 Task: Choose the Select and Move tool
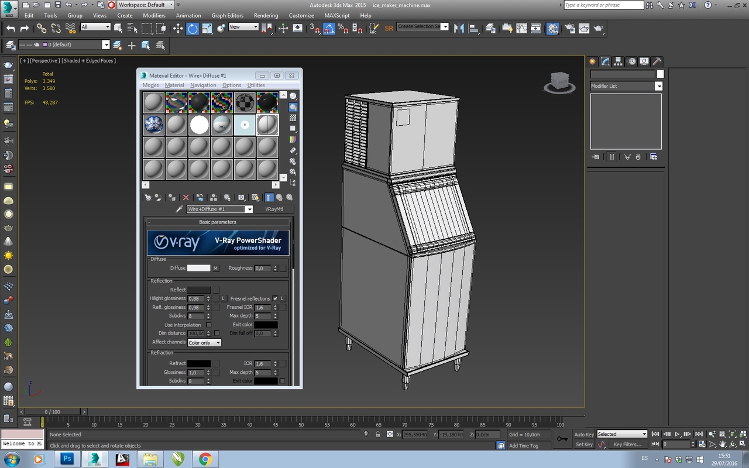[178, 28]
